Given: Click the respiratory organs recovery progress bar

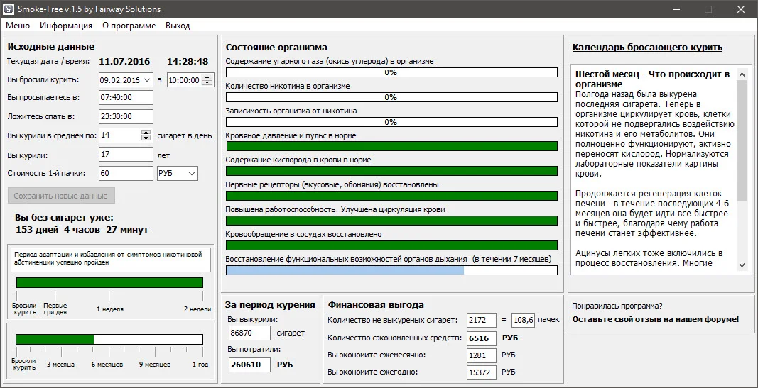Looking at the screenshot, I should tap(391, 270).
